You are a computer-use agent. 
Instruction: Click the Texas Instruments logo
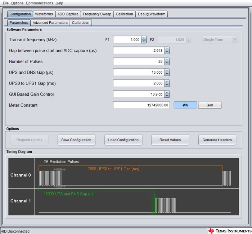pos(230,231)
